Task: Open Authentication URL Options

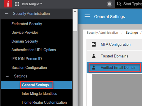Action: point(34,50)
